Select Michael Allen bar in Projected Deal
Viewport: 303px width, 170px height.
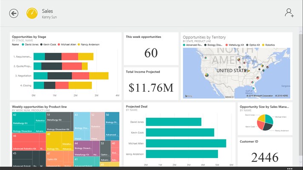click(186, 143)
